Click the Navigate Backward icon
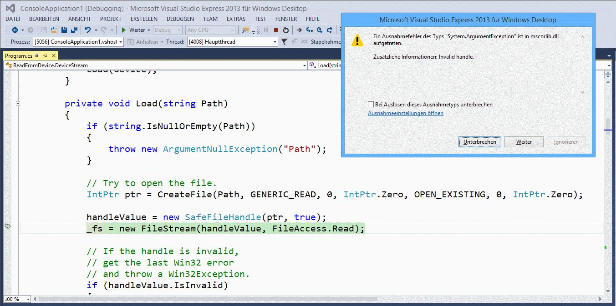This screenshot has height=306, width=616. (x=15, y=30)
